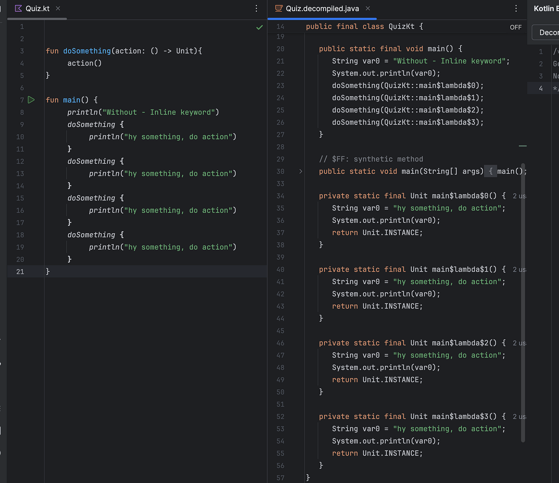Image resolution: width=559 pixels, height=483 pixels.
Task: Switch to the Quiz.kt editor tab
Action: tap(37, 9)
